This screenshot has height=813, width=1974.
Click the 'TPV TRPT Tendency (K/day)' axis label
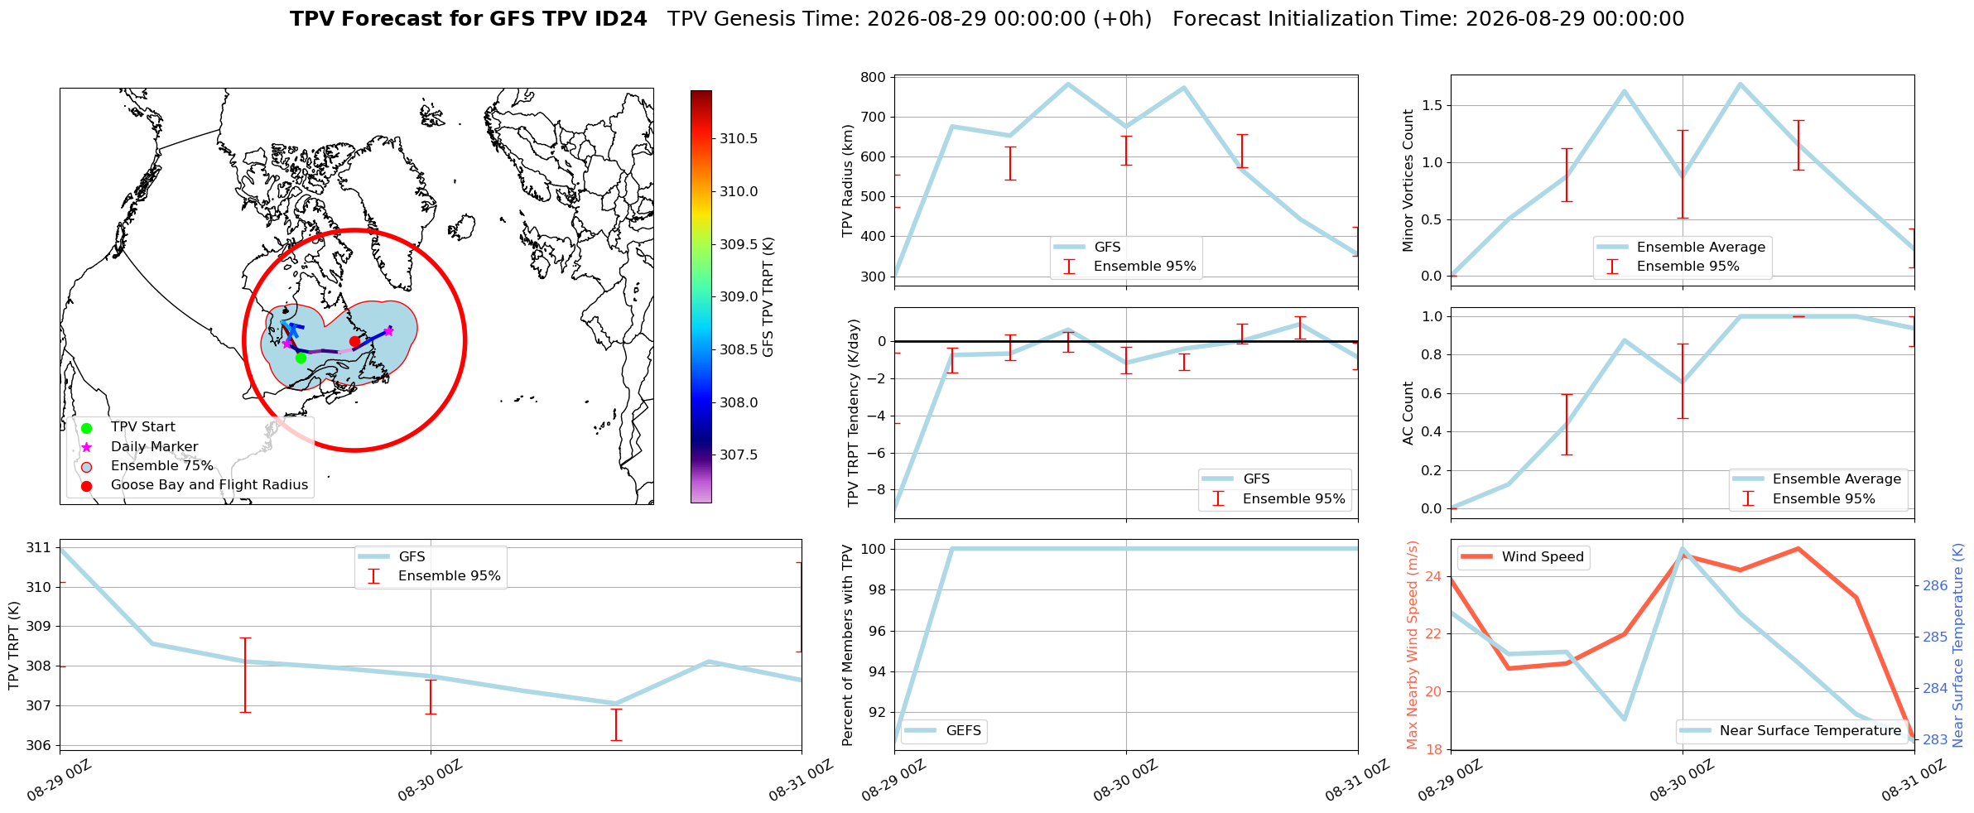(x=854, y=413)
